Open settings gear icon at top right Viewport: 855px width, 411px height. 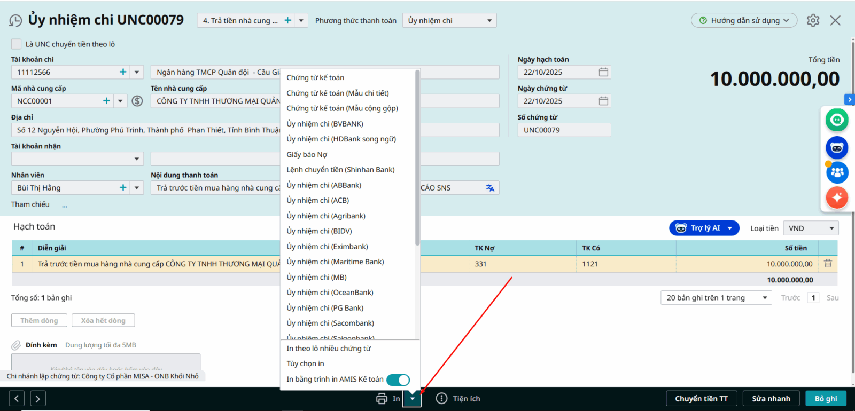813,21
